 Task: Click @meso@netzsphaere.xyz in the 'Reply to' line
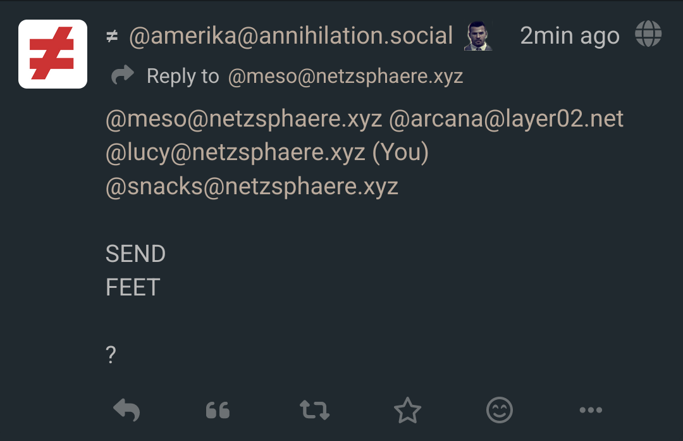[x=345, y=77]
